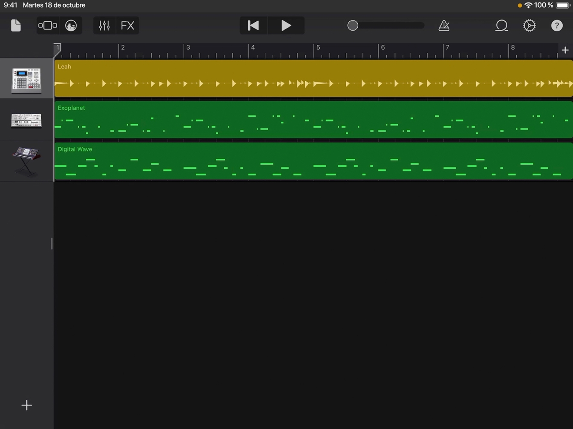573x429 pixels.
Task: Add a new track with plus
Action: [26, 405]
